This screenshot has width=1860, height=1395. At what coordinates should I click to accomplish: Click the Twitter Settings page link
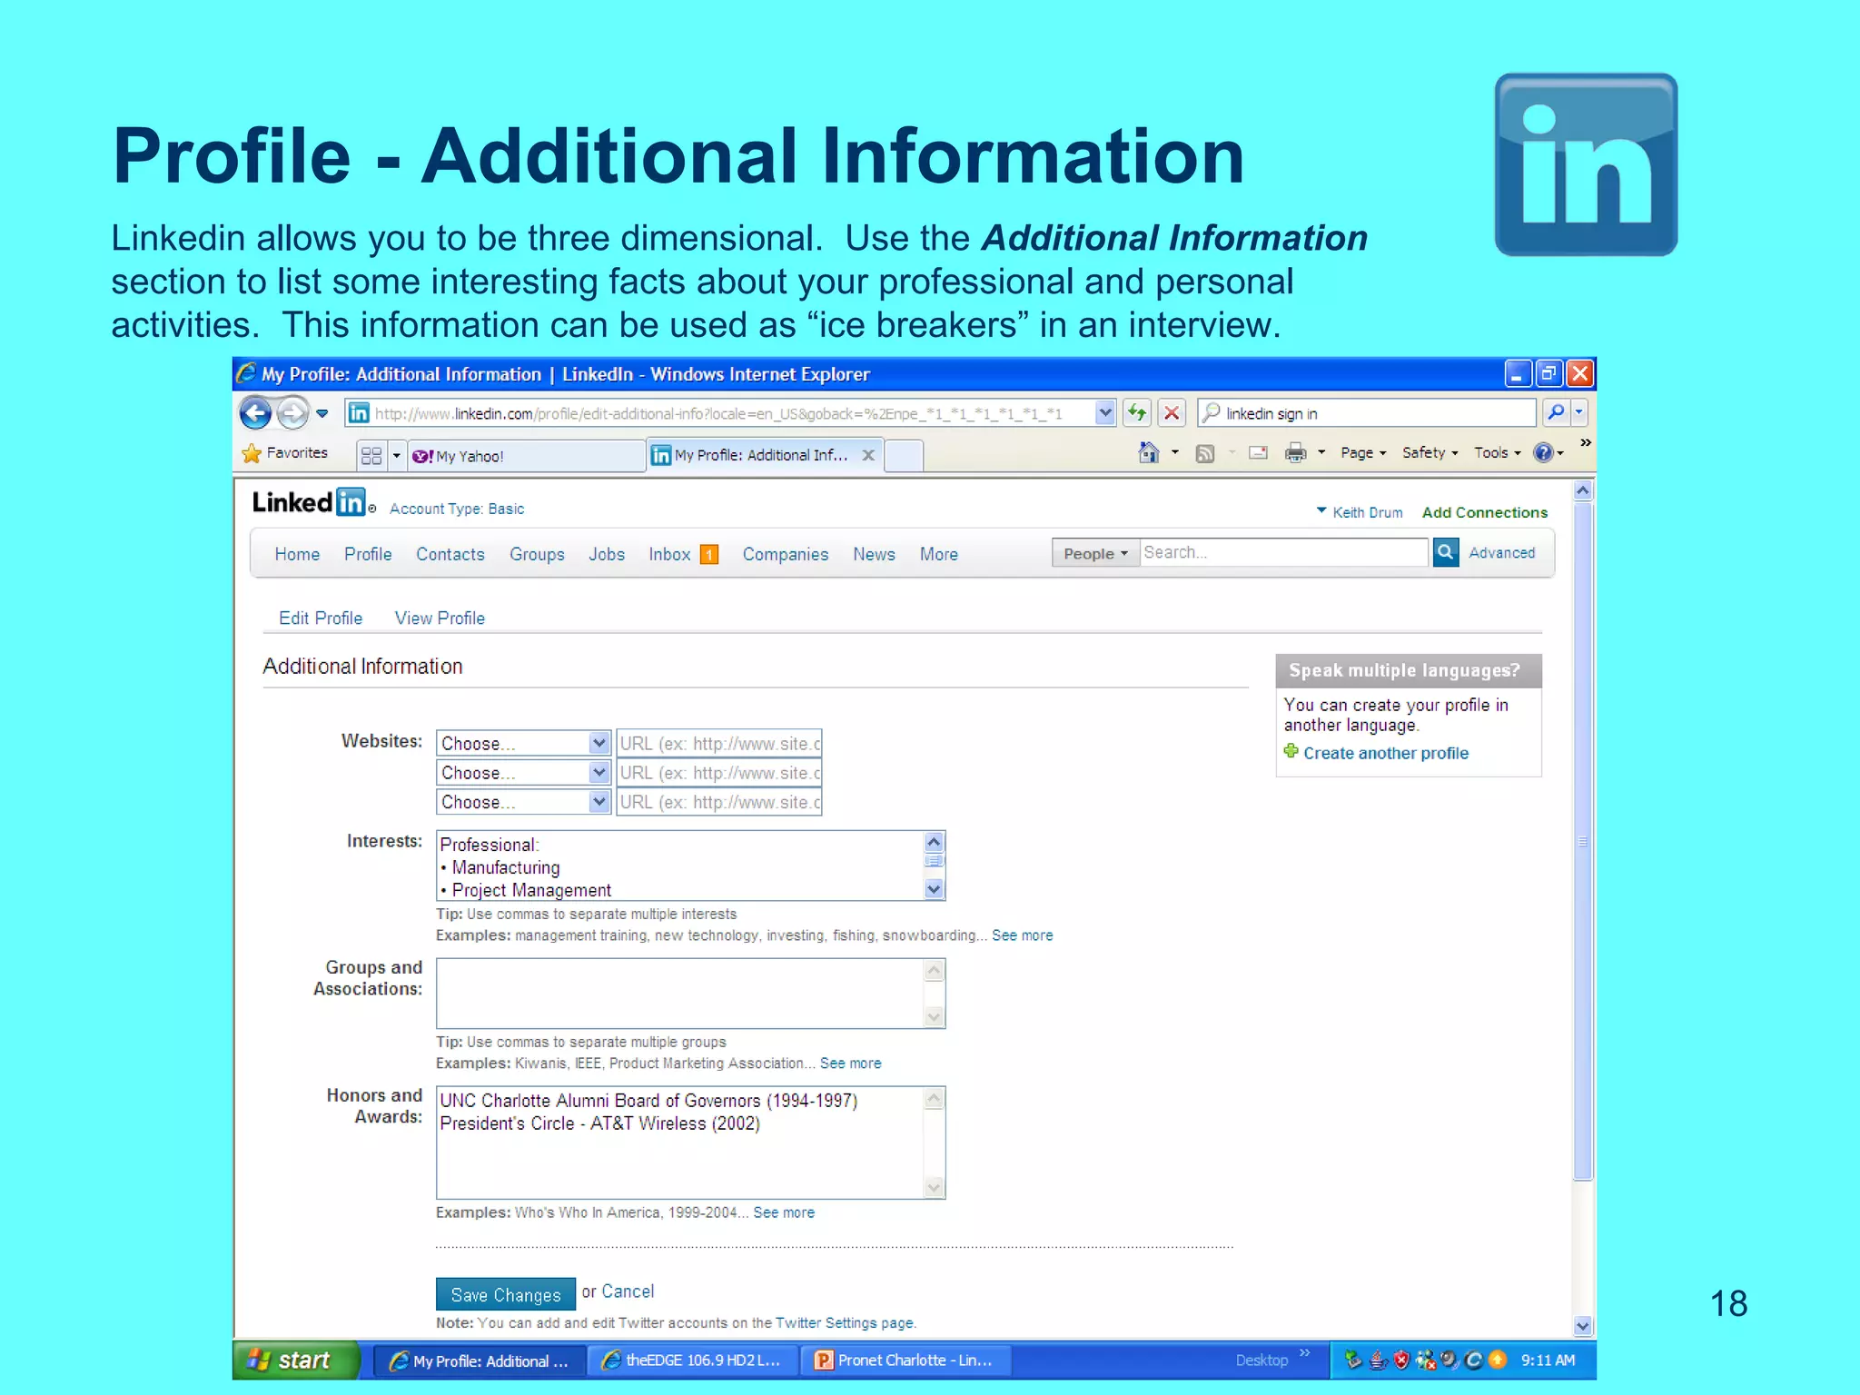[x=845, y=1322]
